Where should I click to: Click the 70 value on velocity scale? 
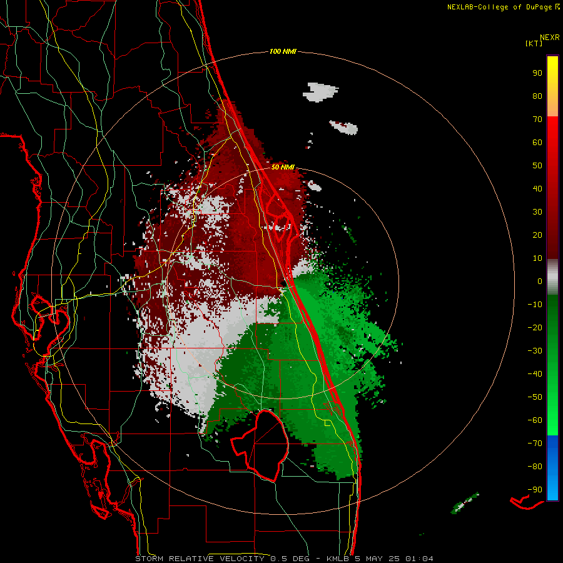click(x=537, y=119)
